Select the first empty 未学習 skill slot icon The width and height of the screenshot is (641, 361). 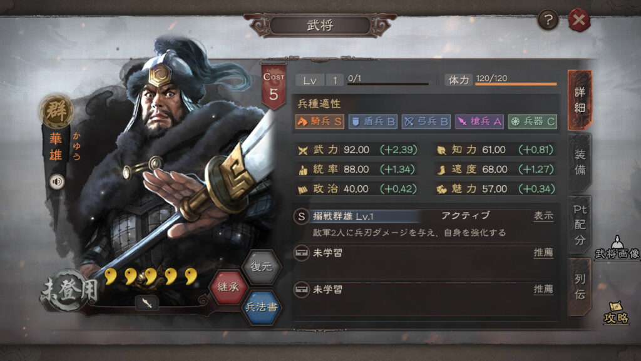pyautogui.click(x=301, y=253)
